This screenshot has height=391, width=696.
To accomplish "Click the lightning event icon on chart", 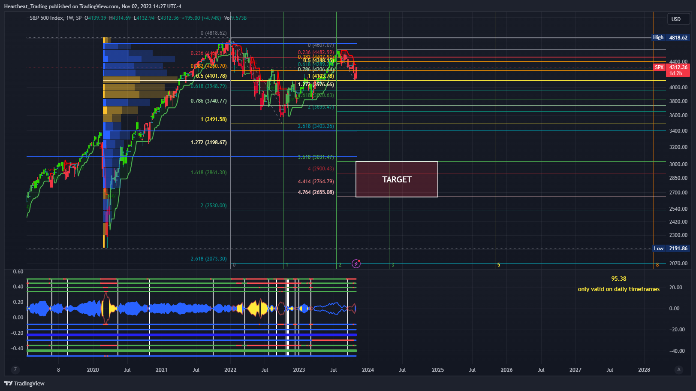I will click(356, 264).
